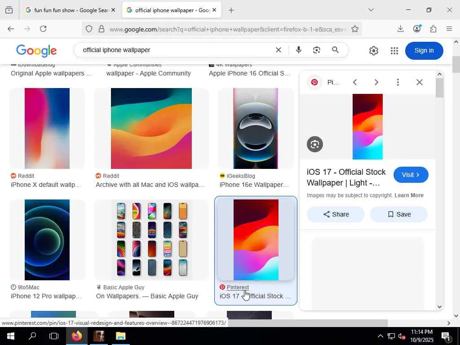Open 'iPhone 16e Wallpaper' iGeeksBlog caption

254,185
